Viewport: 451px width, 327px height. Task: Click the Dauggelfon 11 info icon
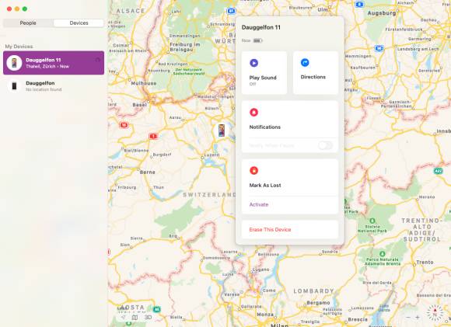[x=97, y=60]
